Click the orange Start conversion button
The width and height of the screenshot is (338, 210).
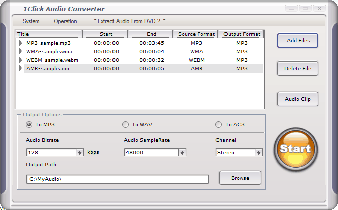point(296,149)
